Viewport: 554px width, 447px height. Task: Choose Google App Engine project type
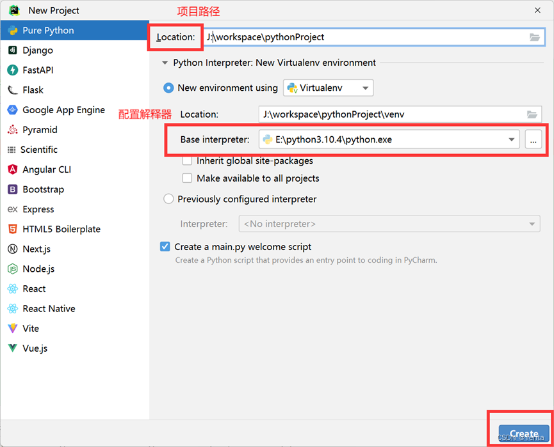pos(74,110)
